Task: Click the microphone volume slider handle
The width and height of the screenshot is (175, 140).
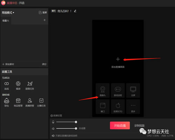Action: tap(76, 122)
